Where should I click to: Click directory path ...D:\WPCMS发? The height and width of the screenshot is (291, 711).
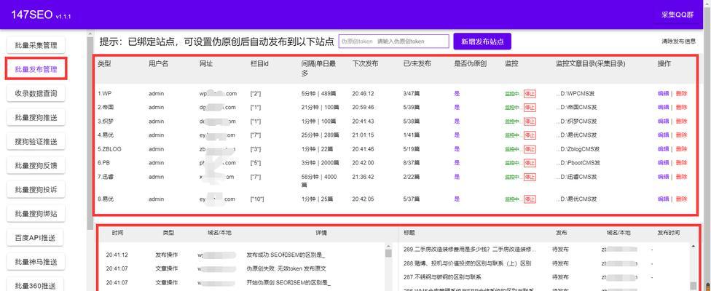[x=576, y=94]
